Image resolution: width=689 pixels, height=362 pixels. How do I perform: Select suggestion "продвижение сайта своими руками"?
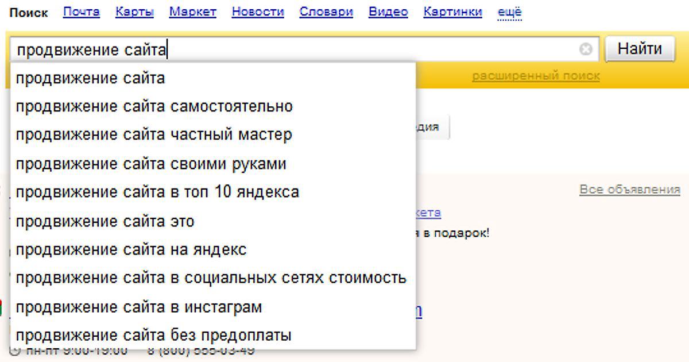click(x=213, y=164)
